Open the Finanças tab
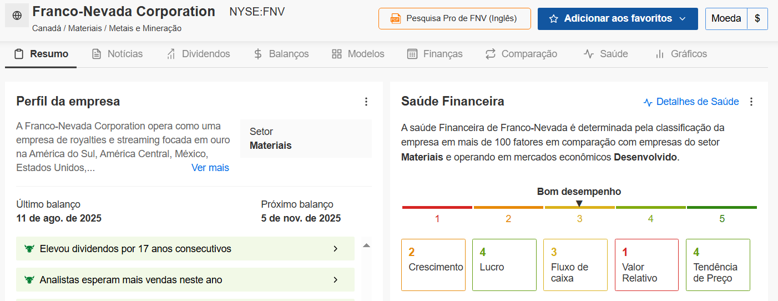 435,54
